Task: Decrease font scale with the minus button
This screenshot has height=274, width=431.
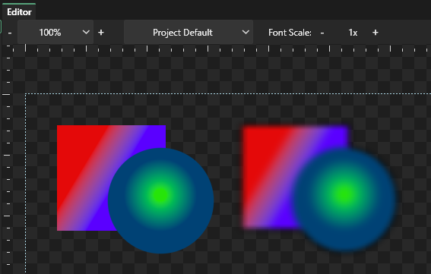Action: 322,33
